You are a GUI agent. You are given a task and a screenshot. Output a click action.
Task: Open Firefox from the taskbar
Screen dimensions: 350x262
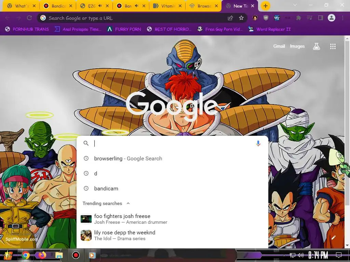tap(42, 255)
